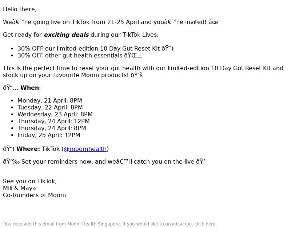Click the bold italic 'exciting deals' text

pyautogui.click(x=66, y=35)
